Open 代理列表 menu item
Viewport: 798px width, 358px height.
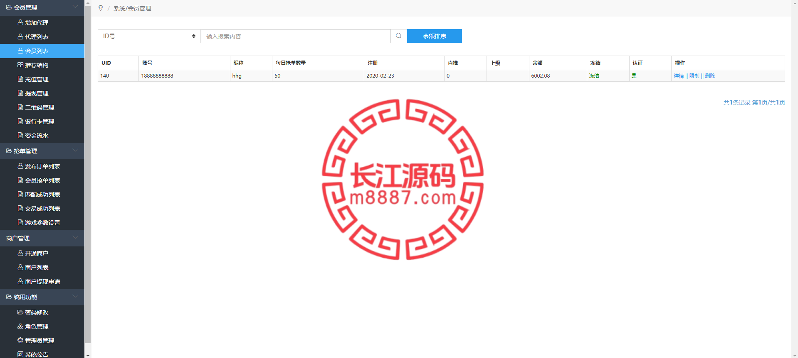(x=42, y=37)
